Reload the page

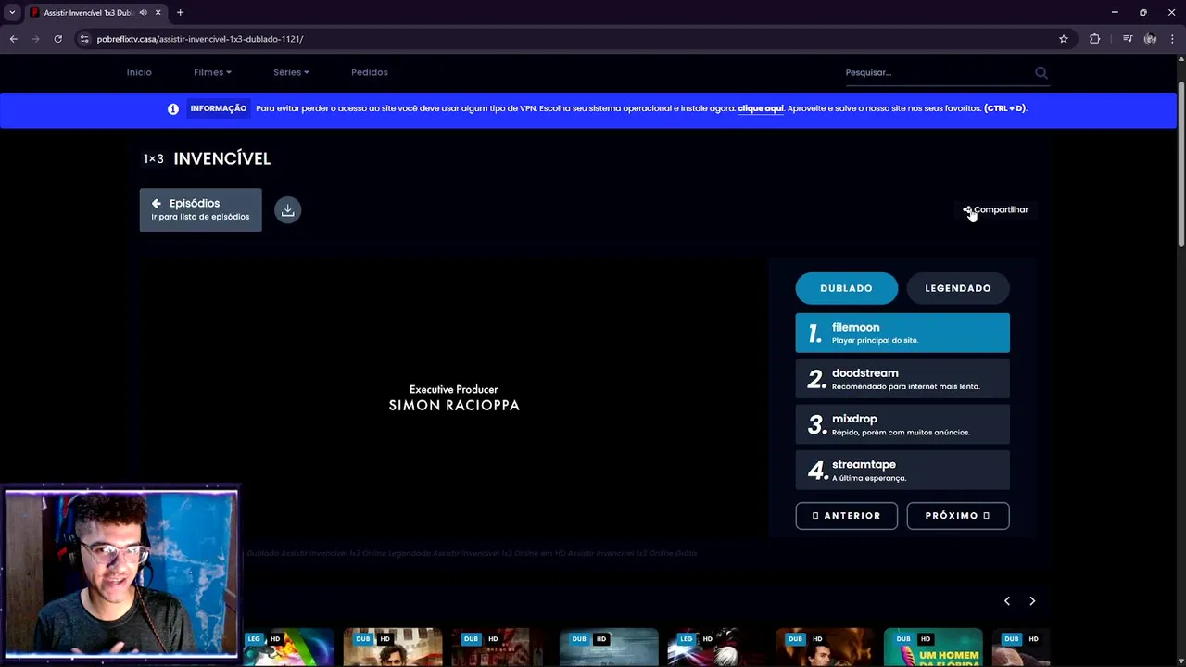[57, 39]
